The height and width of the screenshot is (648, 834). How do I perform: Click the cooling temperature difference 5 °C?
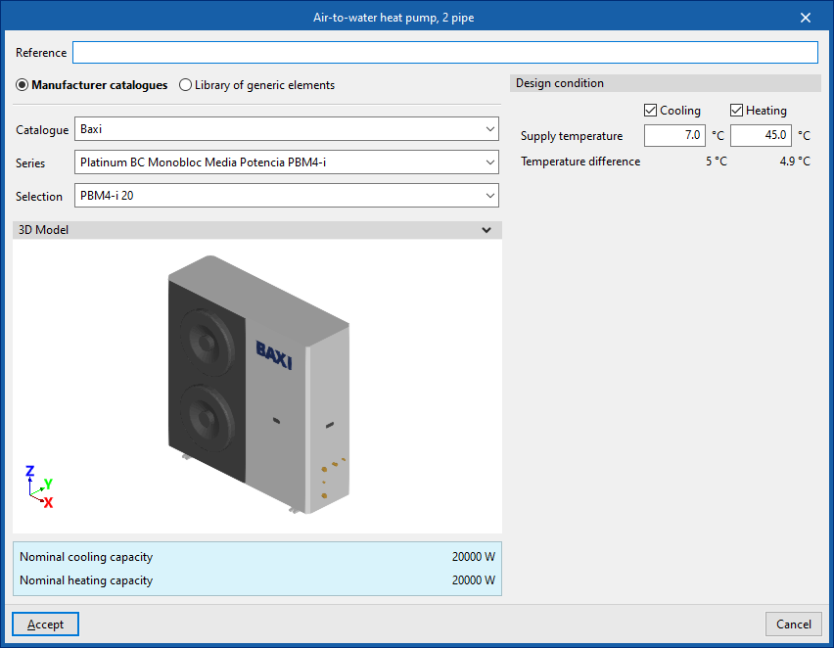(x=716, y=162)
